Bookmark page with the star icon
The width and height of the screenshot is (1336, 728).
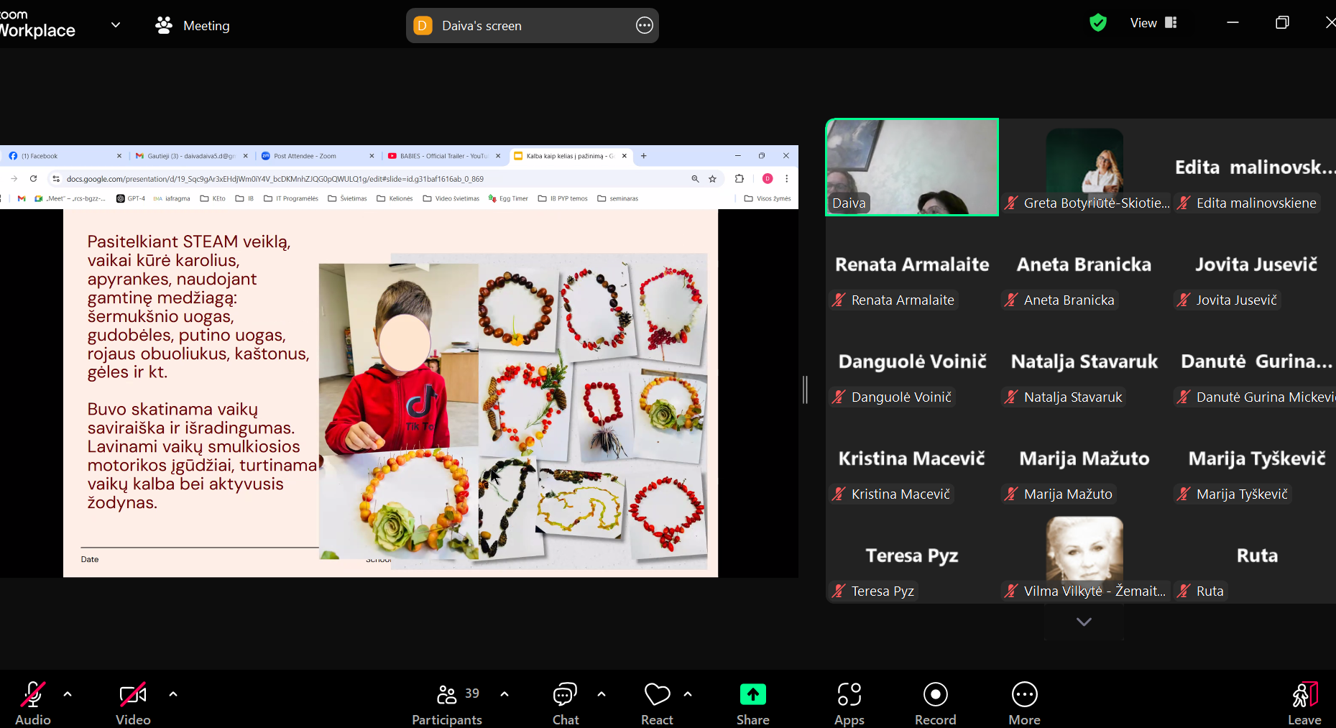pos(713,179)
